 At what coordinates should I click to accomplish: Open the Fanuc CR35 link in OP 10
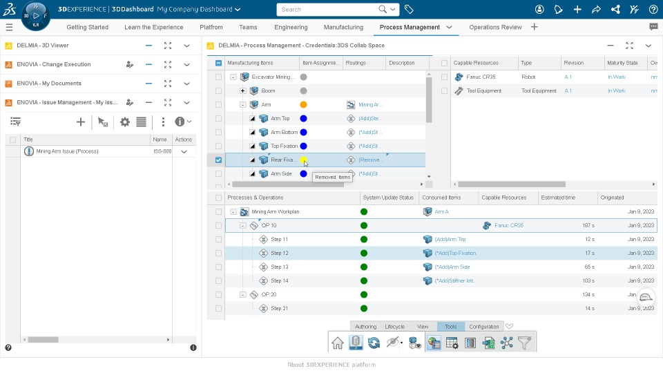(x=509, y=225)
